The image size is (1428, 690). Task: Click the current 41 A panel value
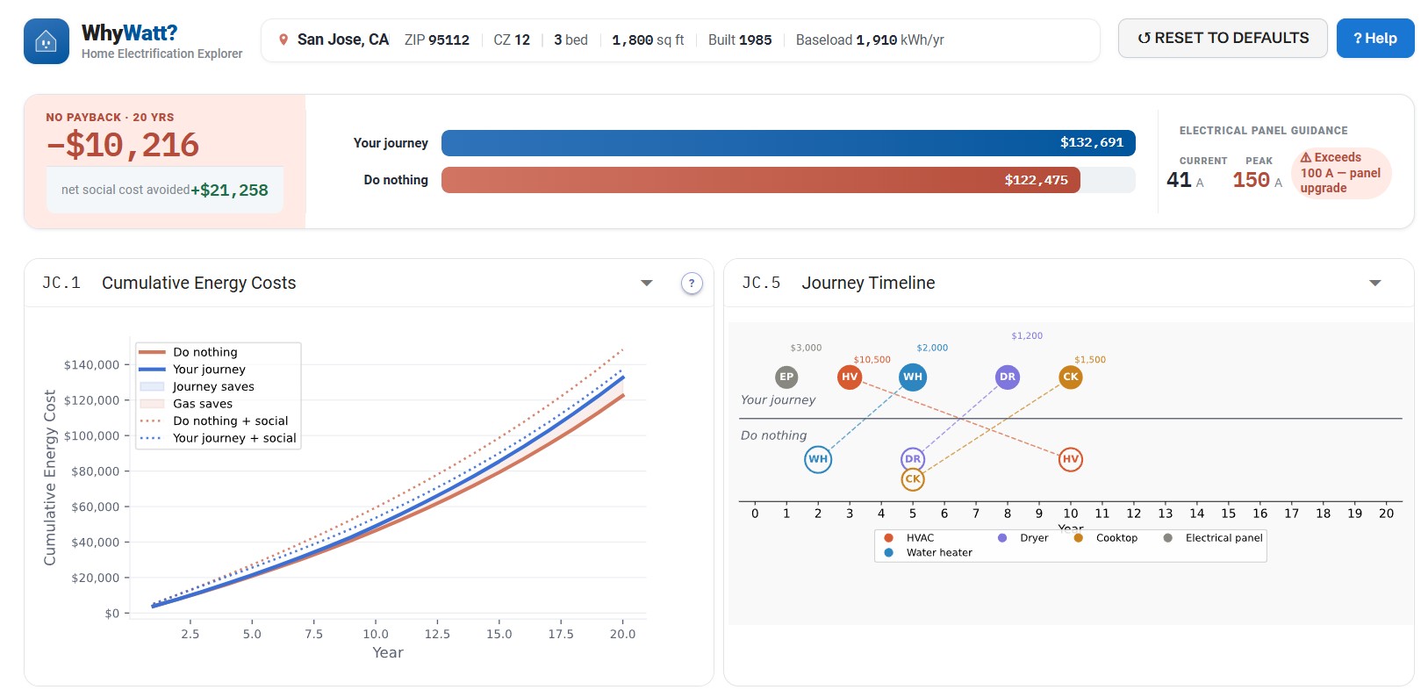[1185, 180]
